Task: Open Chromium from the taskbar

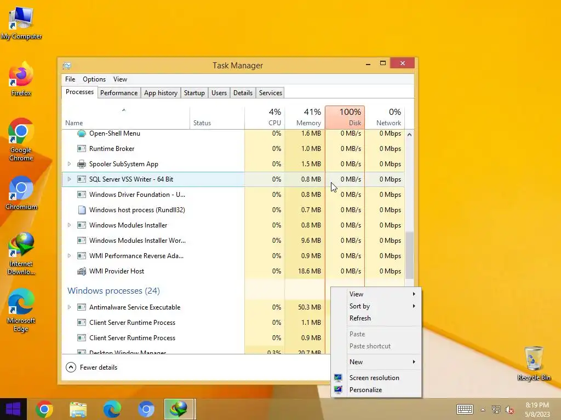Action: coord(146,409)
